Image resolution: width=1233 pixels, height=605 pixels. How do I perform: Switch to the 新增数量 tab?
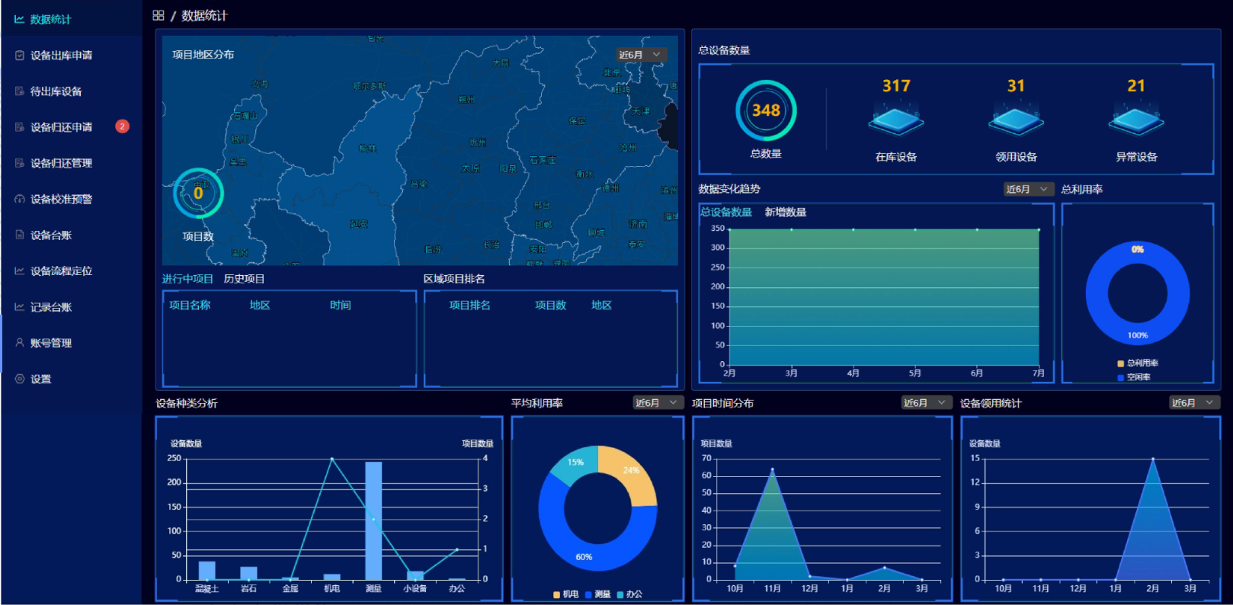[x=785, y=213]
